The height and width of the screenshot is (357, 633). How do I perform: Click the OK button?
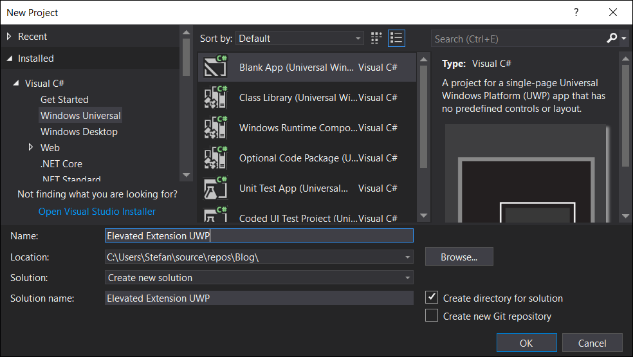[x=526, y=343]
